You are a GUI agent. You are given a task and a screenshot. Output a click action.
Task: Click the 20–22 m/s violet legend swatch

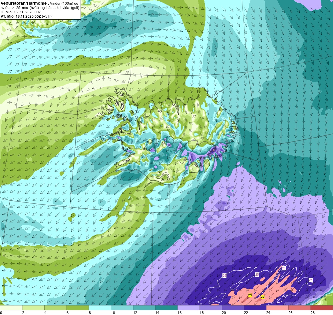[233, 308]
